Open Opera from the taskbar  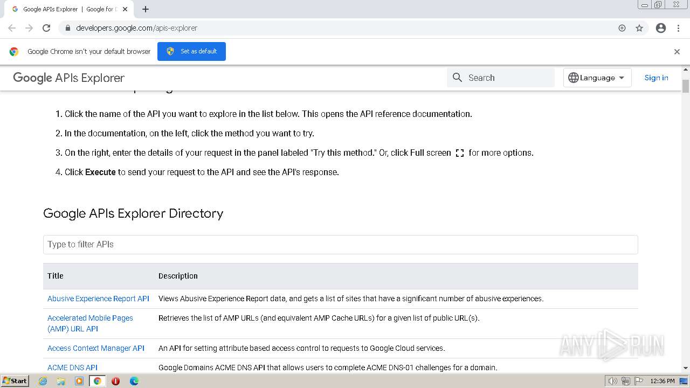click(115, 381)
